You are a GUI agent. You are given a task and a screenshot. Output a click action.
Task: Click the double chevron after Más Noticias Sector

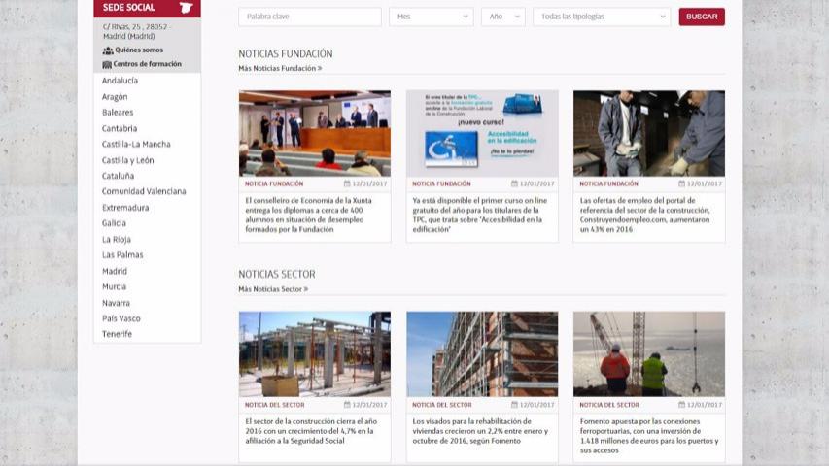305,289
